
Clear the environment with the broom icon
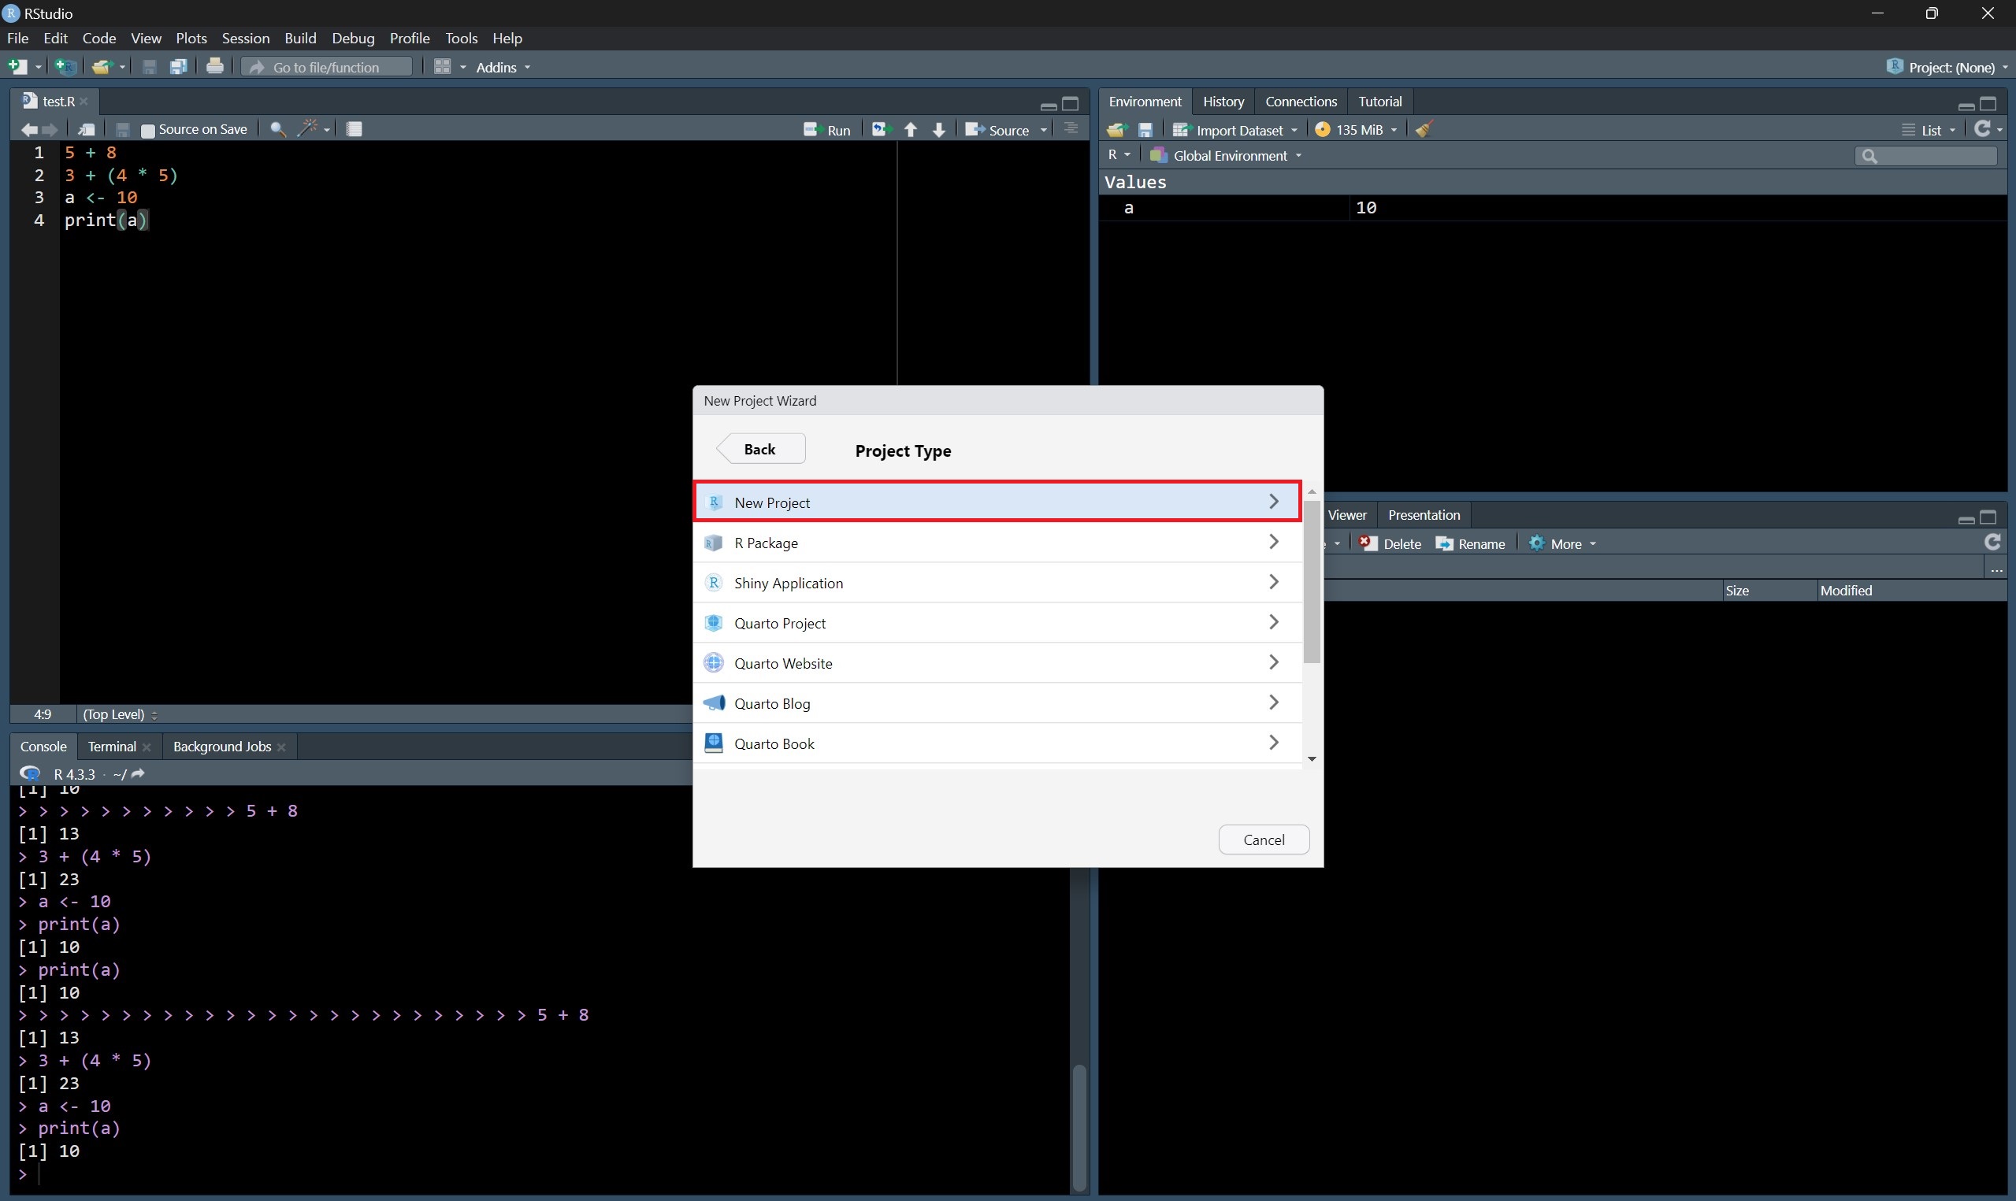[1424, 129]
